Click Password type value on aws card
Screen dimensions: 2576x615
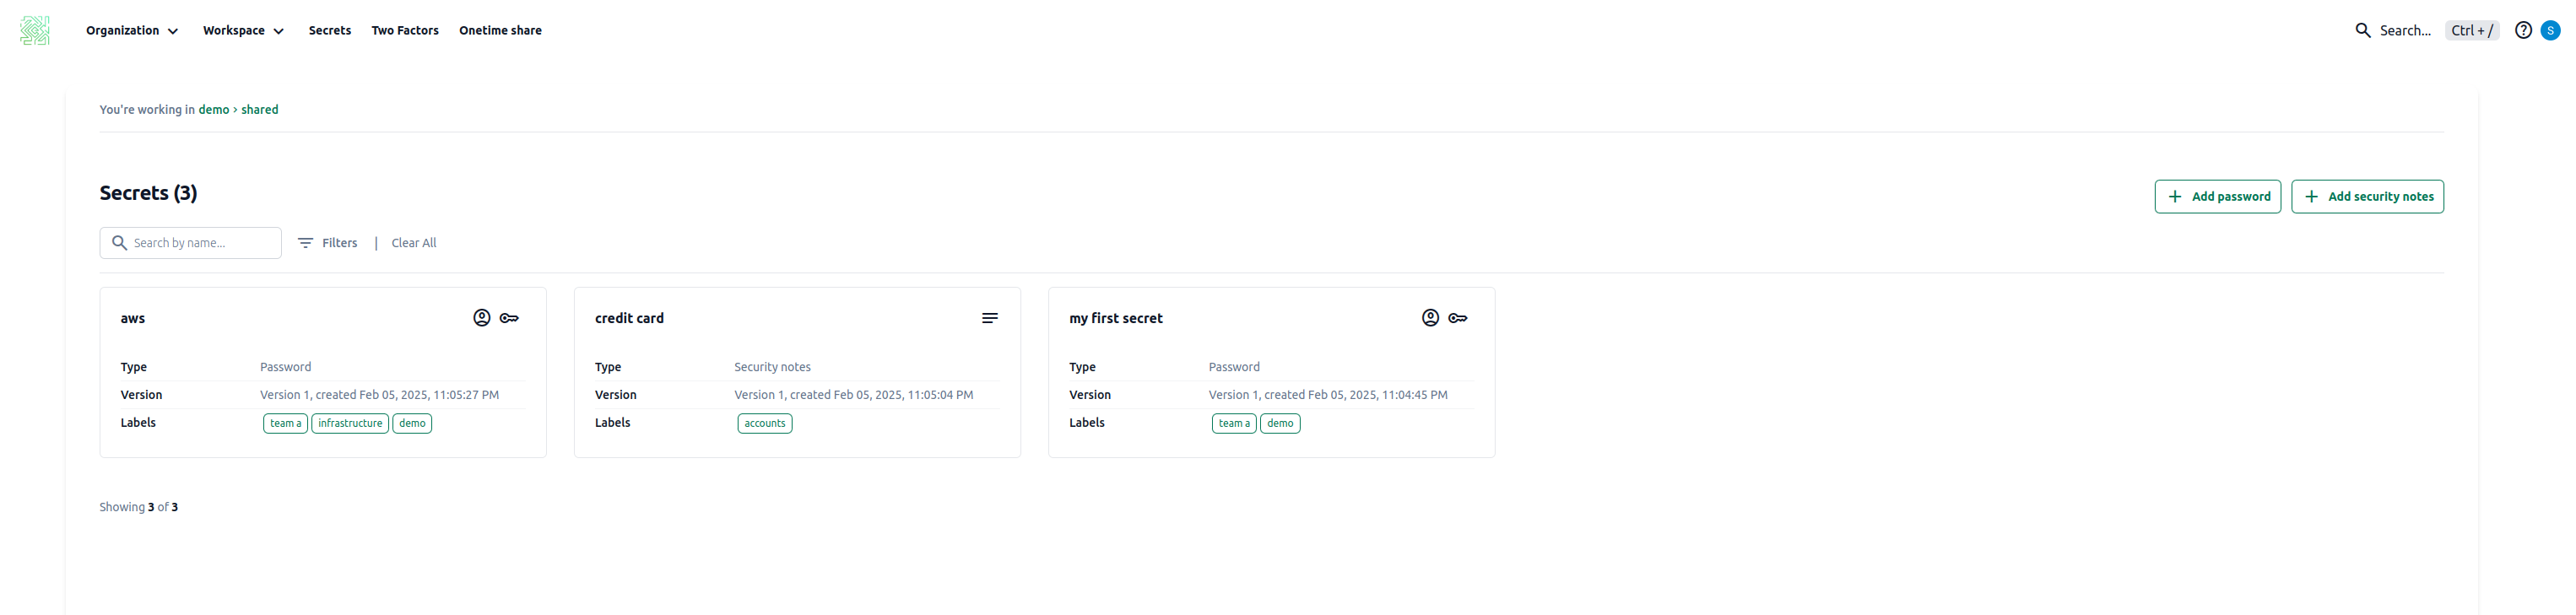[285, 368]
